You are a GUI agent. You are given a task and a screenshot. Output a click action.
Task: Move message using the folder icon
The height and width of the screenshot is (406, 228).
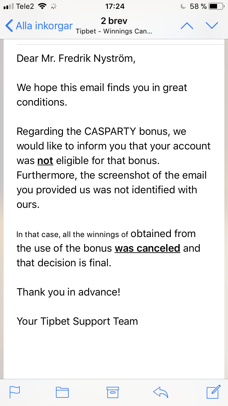click(x=62, y=392)
